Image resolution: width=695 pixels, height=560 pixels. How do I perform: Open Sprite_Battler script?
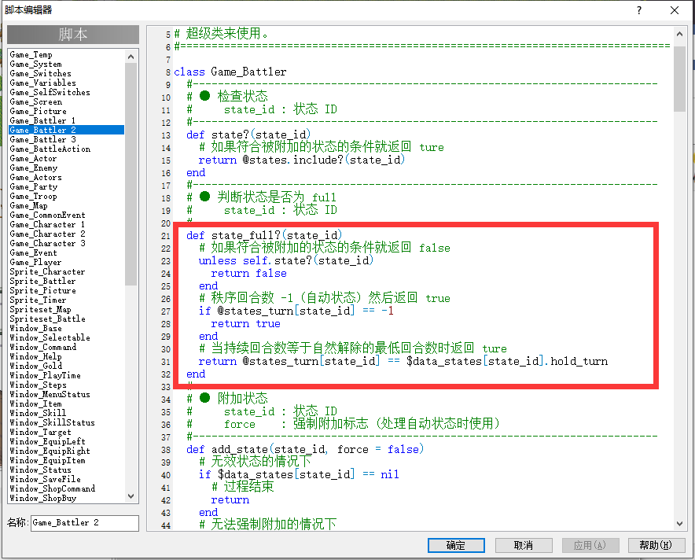pyautogui.click(x=42, y=281)
